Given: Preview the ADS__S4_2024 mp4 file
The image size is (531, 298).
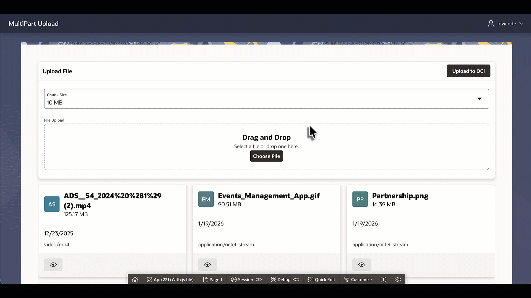Looking at the screenshot, I should pyautogui.click(x=53, y=265).
